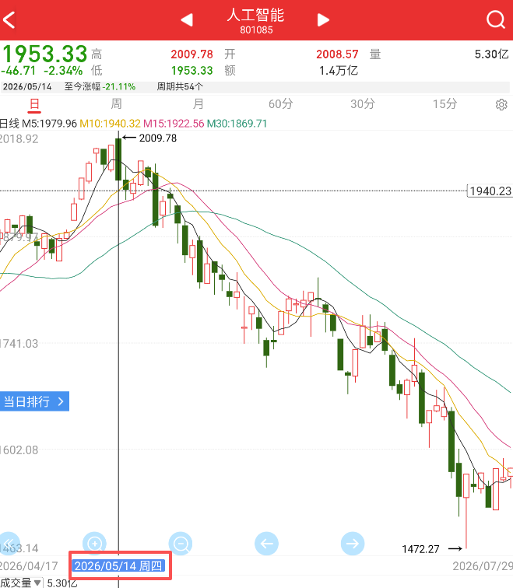Open the 当日排行 ranking button
This screenshot has height=588, width=513.
point(34,401)
